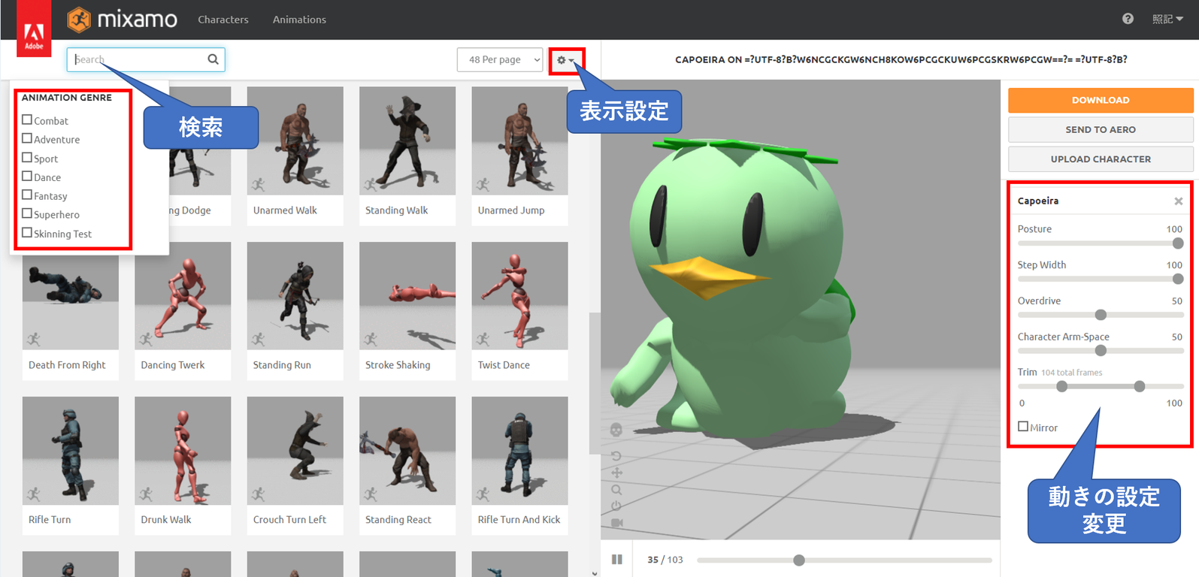Click the Character Arm-Space slider handle

[1101, 351]
